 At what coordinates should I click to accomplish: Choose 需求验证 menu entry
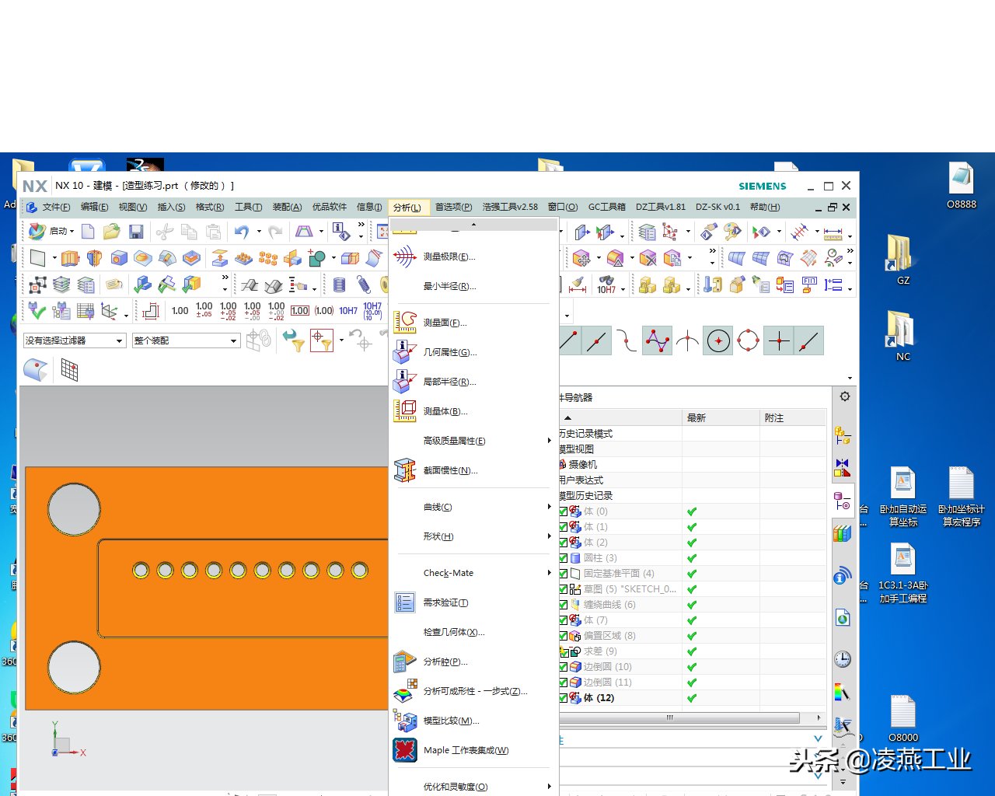click(x=473, y=602)
